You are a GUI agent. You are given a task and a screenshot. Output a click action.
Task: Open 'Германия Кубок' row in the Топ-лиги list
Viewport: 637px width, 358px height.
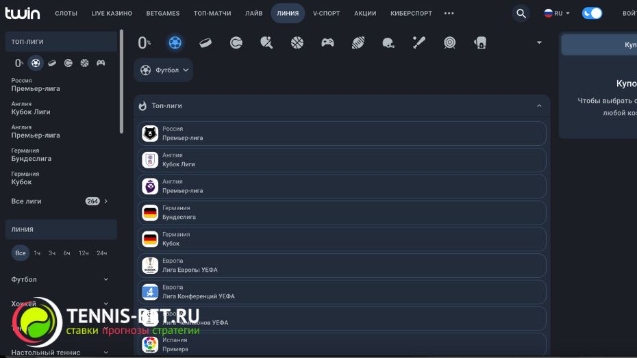coord(342,239)
